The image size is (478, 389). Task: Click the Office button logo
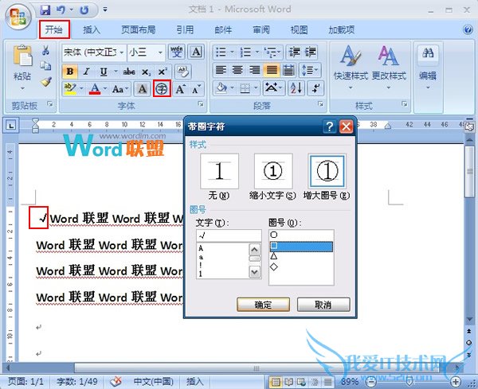[x=18, y=17]
